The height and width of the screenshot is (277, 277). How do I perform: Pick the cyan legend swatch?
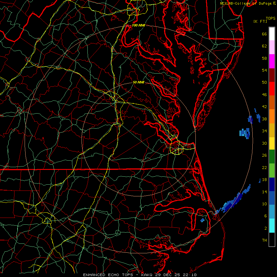click(x=272, y=226)
